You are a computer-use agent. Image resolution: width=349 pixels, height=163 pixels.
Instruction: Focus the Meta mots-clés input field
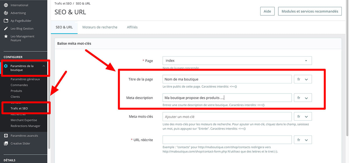(x=227, y=117)
